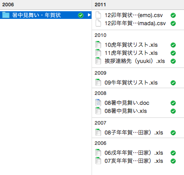Click green check badge for 08子年年賀…田家）.xls
This screenshot has height=175, width=184.
(x=173, y=133)
